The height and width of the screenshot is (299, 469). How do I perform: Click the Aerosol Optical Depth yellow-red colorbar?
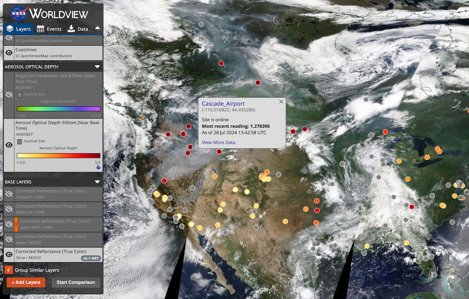coord(59,156)
